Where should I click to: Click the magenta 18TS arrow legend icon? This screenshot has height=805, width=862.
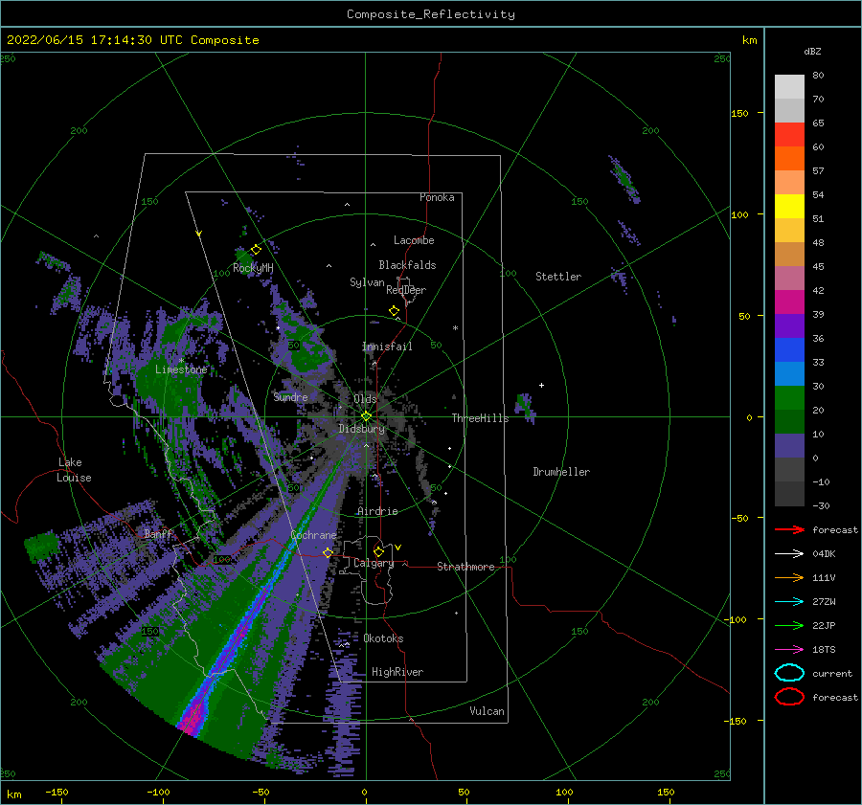789,650
